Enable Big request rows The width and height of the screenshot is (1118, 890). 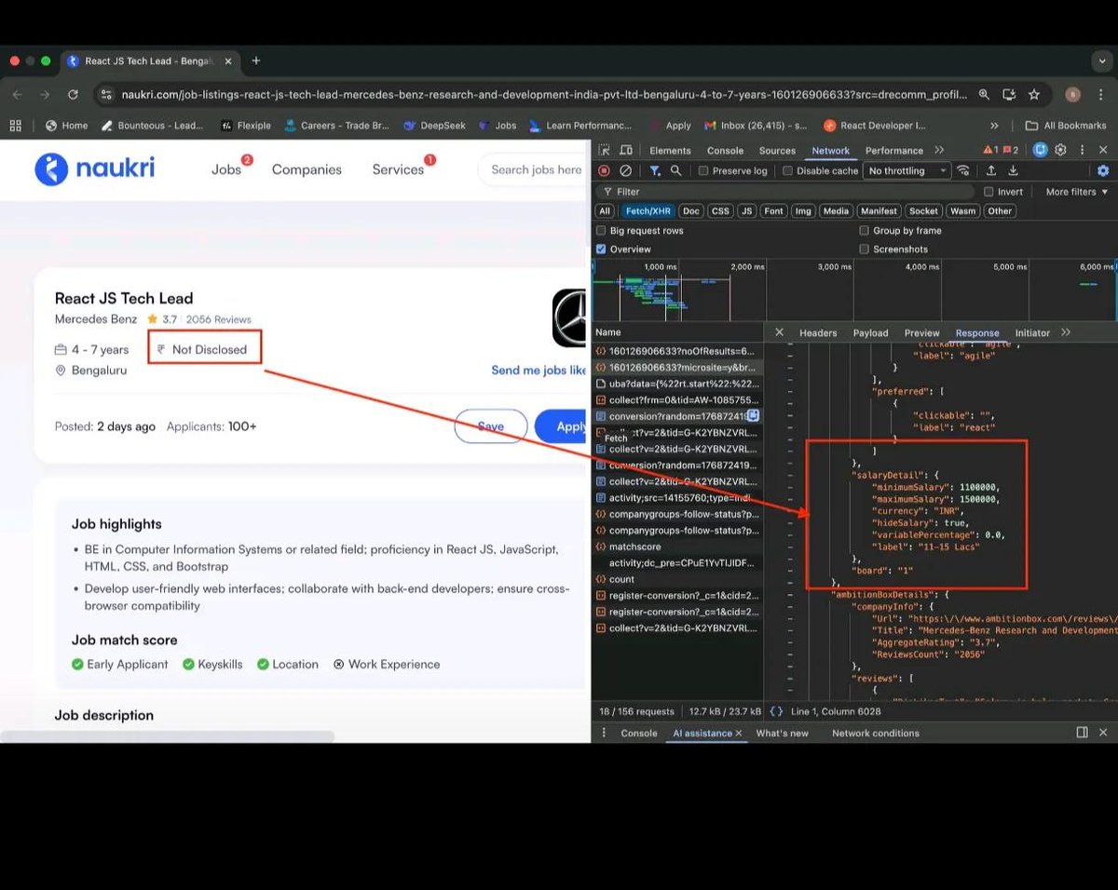(601, 231)
